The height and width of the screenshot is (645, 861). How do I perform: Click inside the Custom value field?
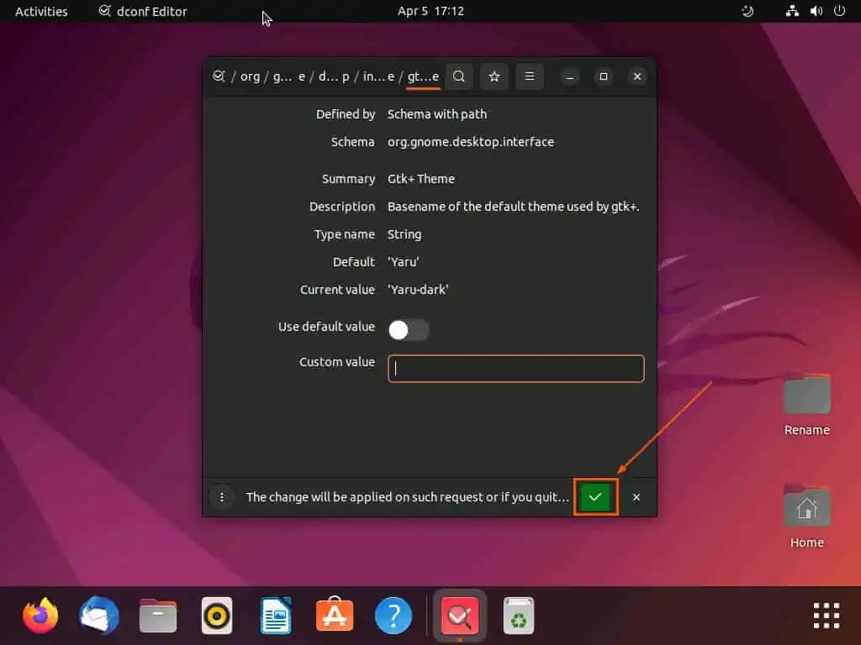point(515,369)
